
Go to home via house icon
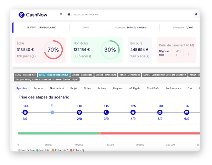point(69,14)
